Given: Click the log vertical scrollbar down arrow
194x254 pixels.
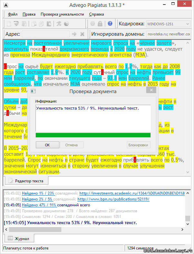Looking at the screenshot, I should tap(188, 224).
